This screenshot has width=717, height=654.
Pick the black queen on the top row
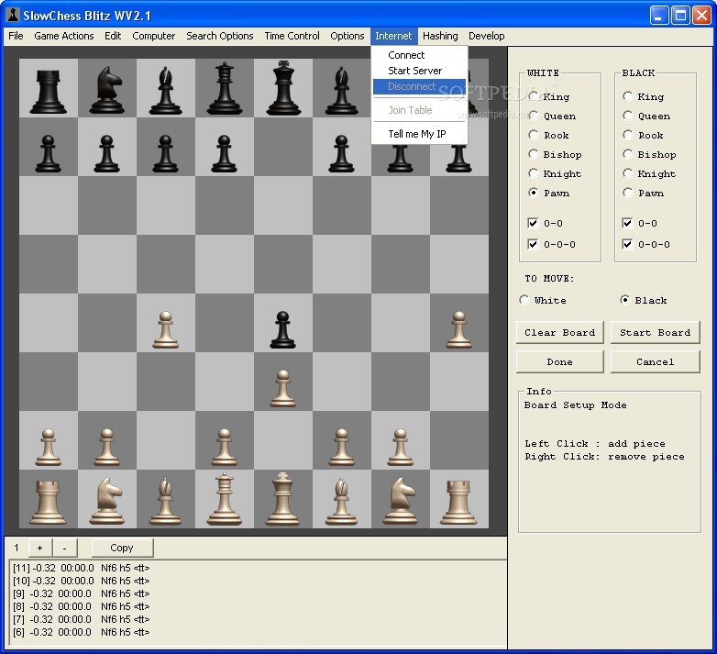pyautogui.click(x=225, y=88)
